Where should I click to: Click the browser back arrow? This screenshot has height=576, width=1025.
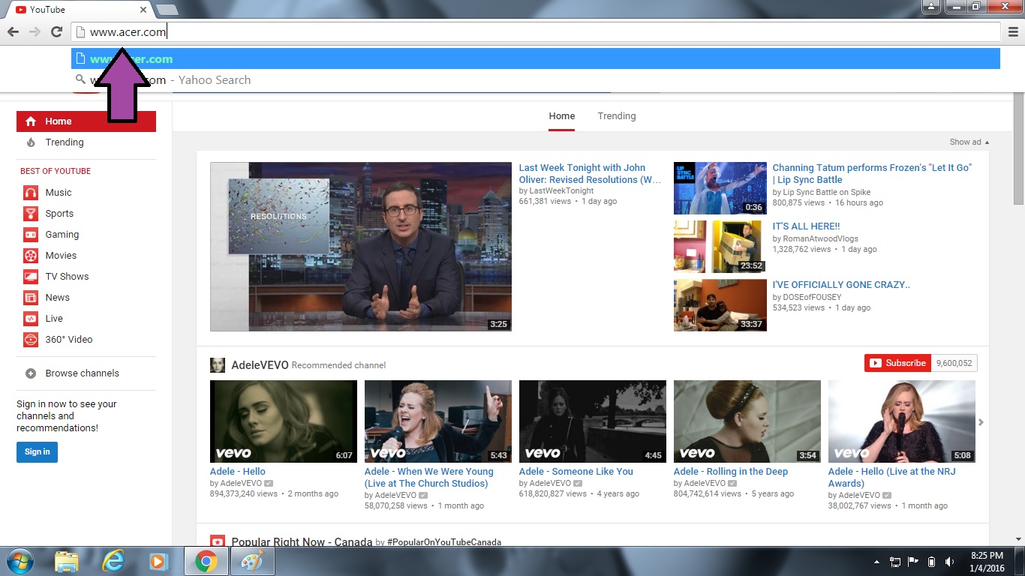coord(12,31)
